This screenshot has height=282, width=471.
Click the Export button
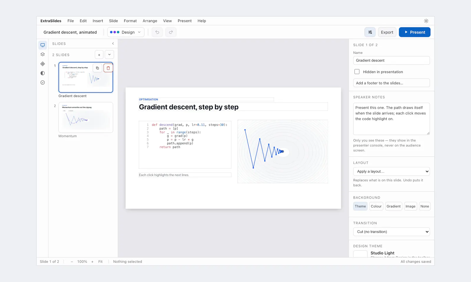pyautogui.click(x=387, y=32)
